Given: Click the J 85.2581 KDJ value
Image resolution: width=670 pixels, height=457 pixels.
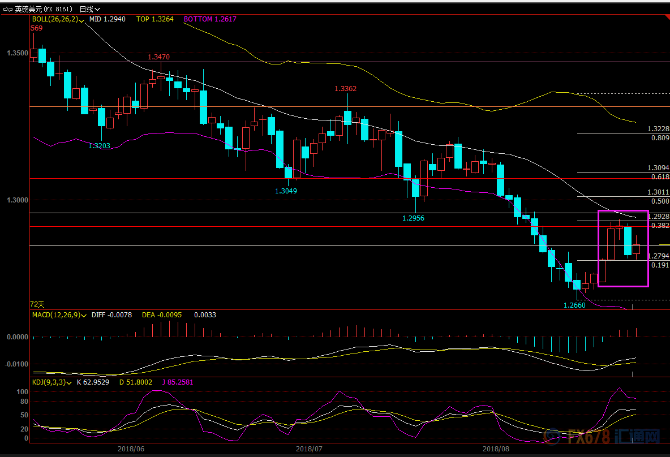Looking at the screenshot, I should click(x=178, y=382).
